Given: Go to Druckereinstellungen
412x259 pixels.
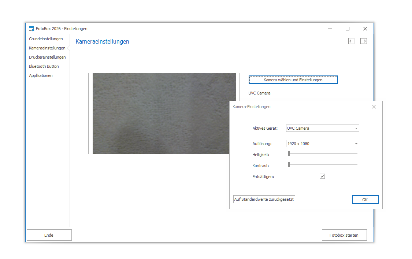Looking at the screenshot, I should [47, 57].
